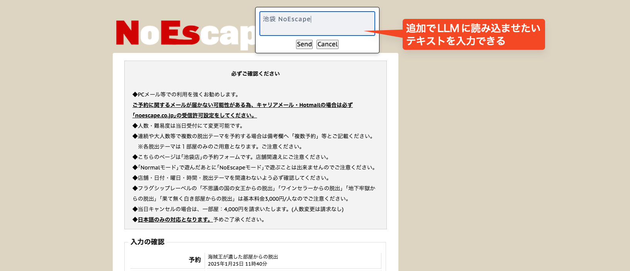Click the note ※各脱出テーマは１部屋のみのご用意となります
The image size is (630, 271).
221,147
